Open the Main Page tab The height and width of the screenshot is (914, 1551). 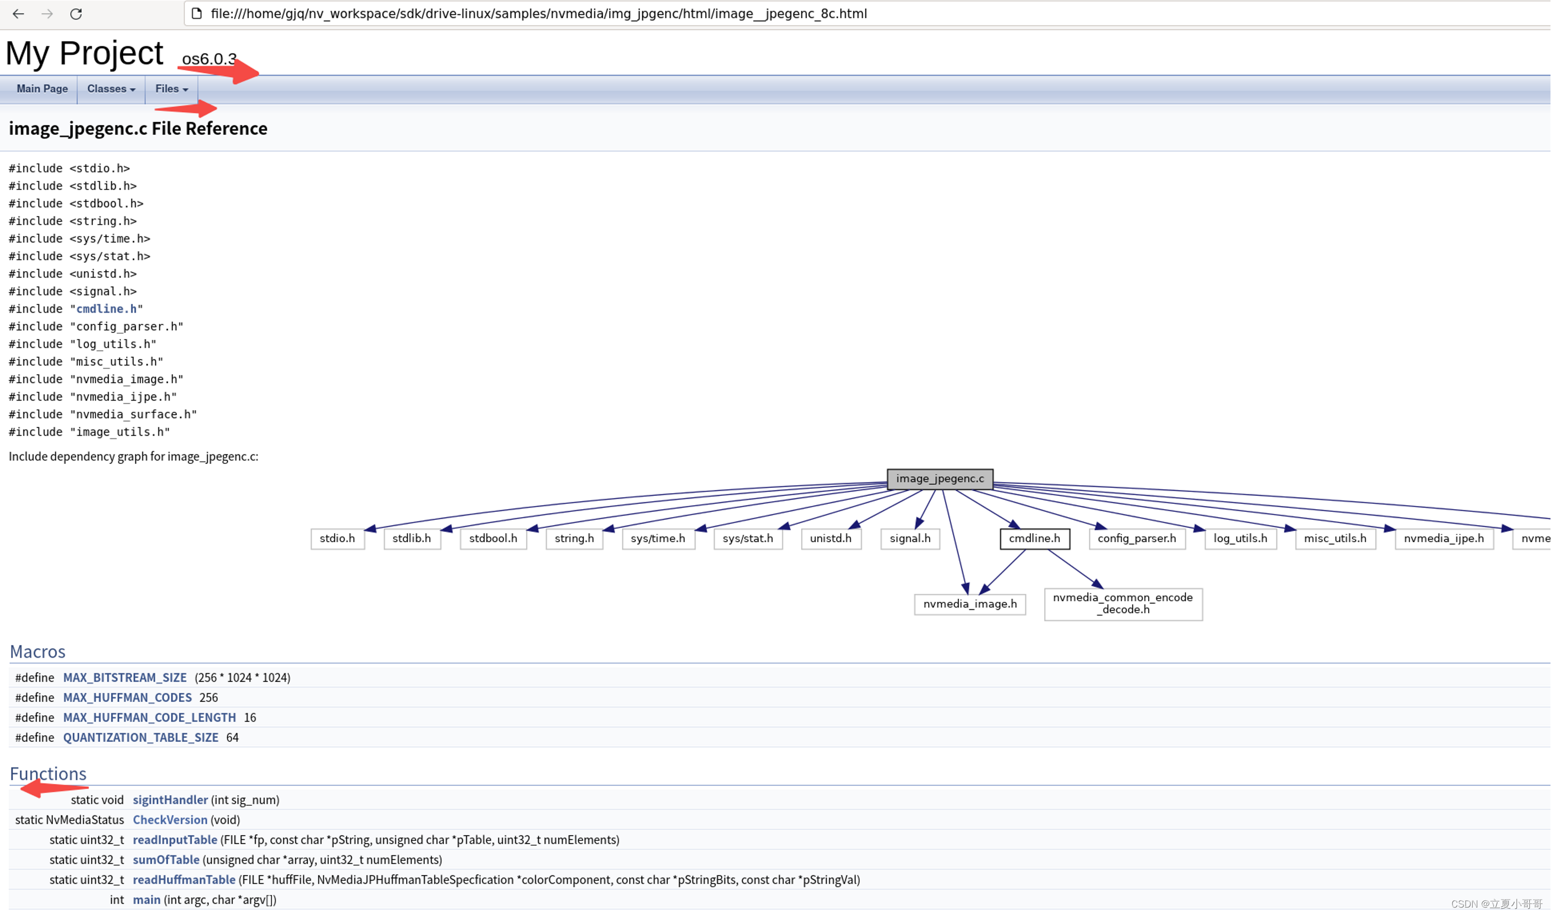[x=42, y=89]
